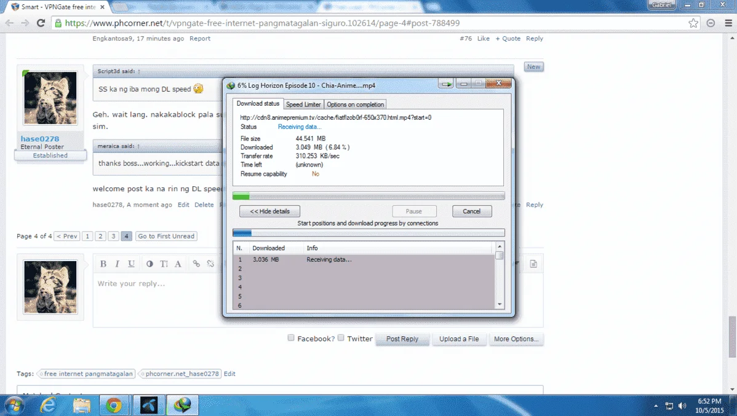Cancel the download
Image resolution: width=737 pixels, height=416 pixels.
[472, 211]
